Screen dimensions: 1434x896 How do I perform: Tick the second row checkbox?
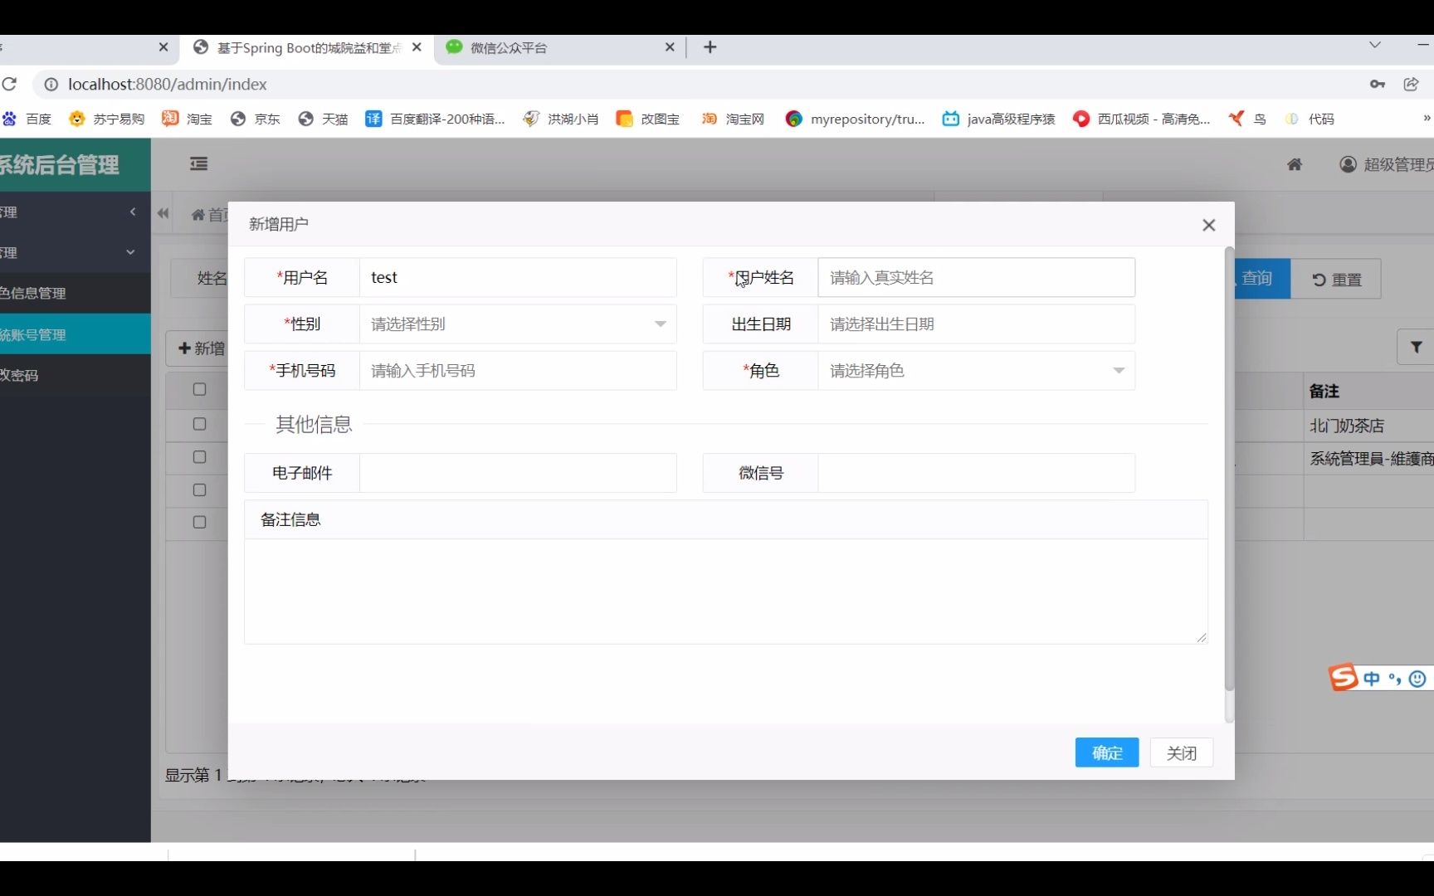pos(198,424)
